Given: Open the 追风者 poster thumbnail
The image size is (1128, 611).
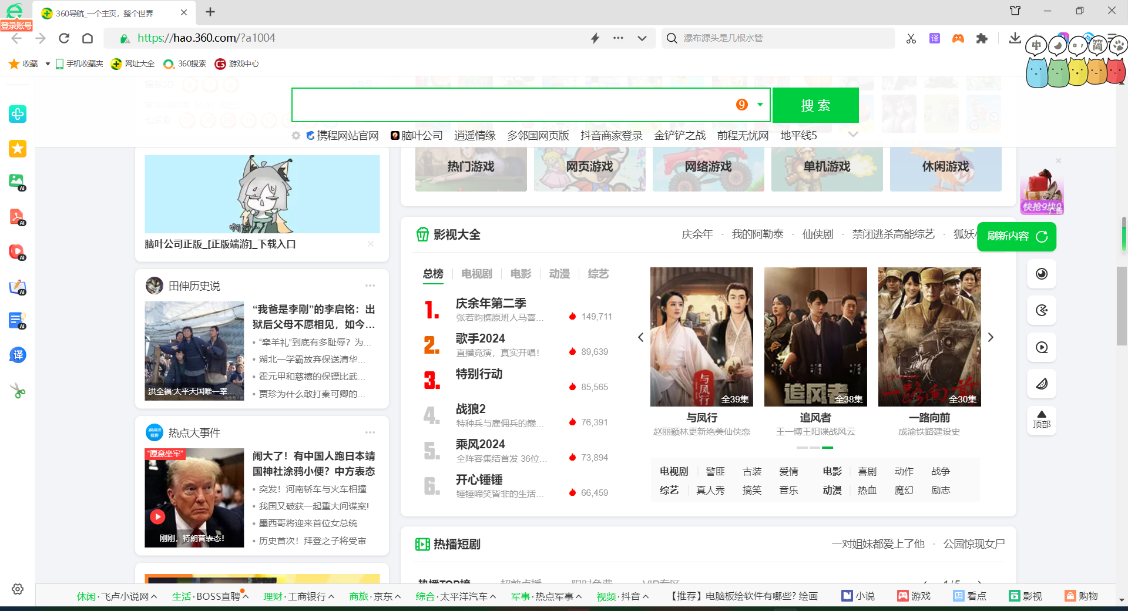Looking at the screenshot, I should pyautogui.click(x=815, y=337).
